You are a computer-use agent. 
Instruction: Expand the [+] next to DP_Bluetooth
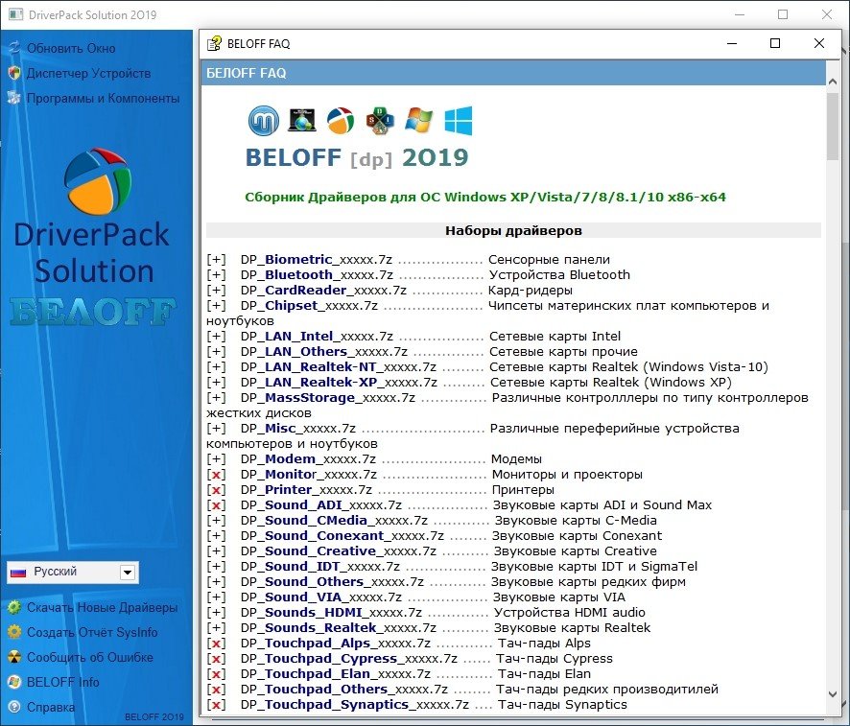point(216,274)
